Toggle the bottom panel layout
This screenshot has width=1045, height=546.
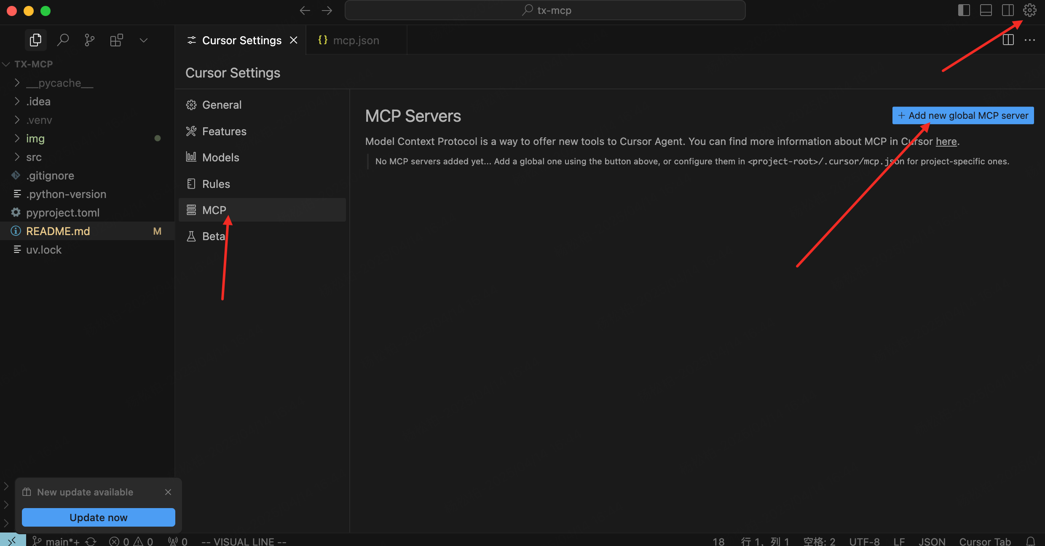(986, 10)
